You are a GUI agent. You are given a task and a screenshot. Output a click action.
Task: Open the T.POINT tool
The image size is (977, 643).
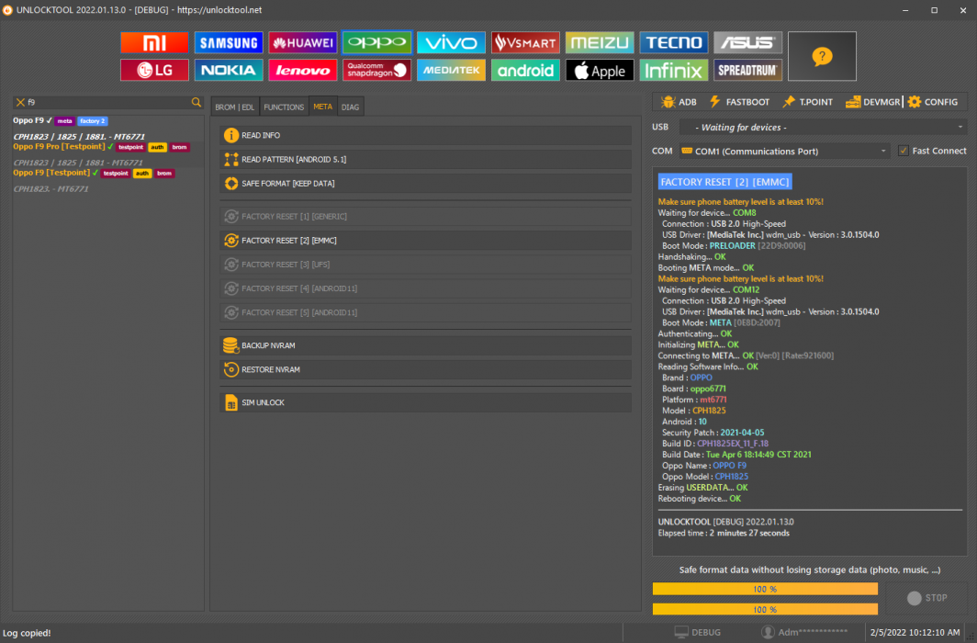[807, 102]
